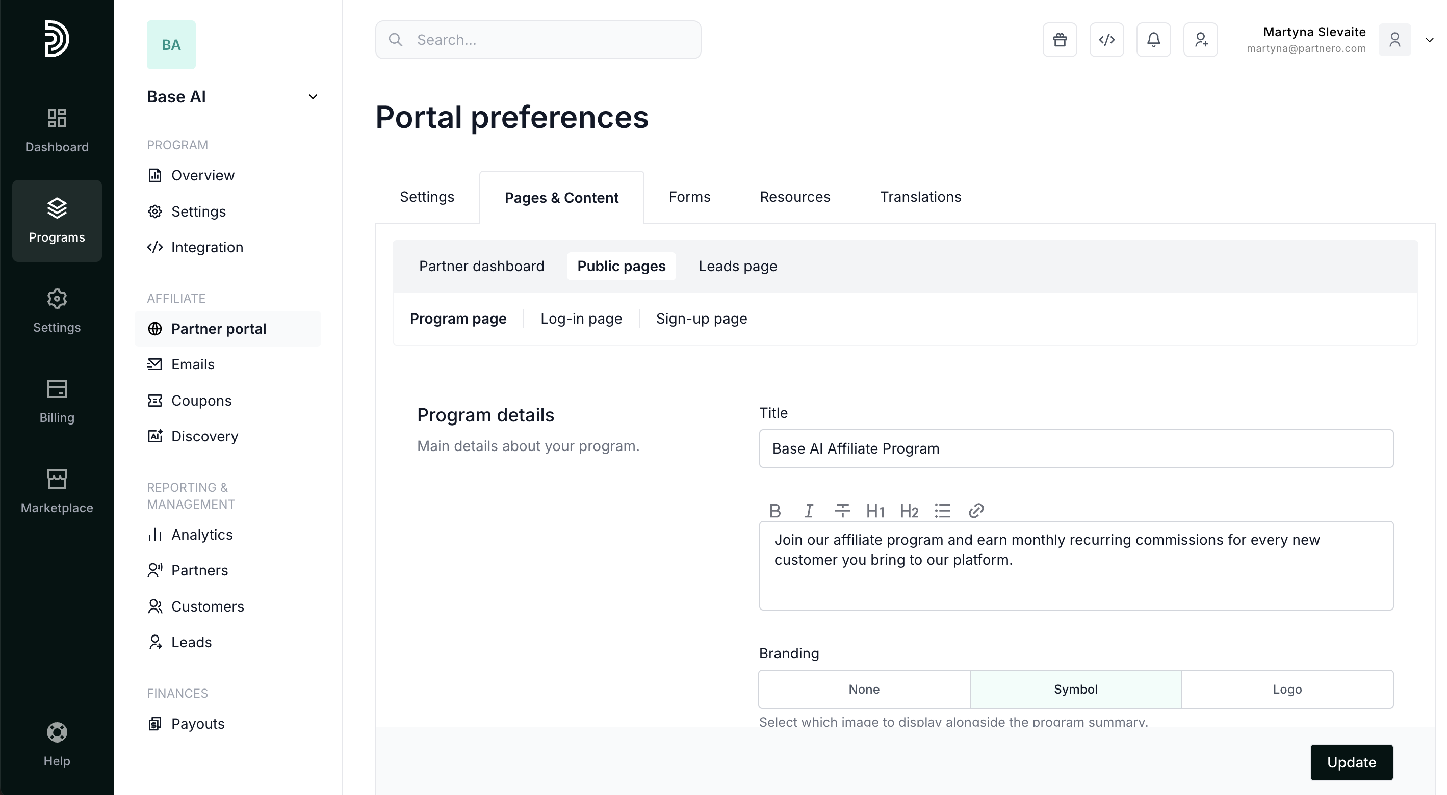Open Marketplace from the left rail

pos(57,491)
